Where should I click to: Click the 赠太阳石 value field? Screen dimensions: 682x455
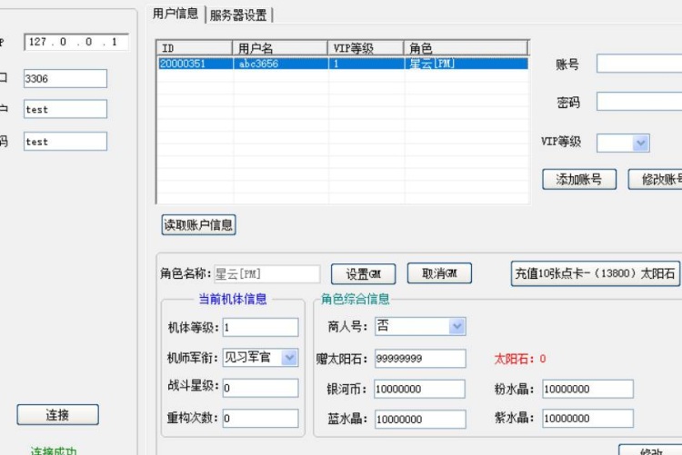(x=418, y=359)
